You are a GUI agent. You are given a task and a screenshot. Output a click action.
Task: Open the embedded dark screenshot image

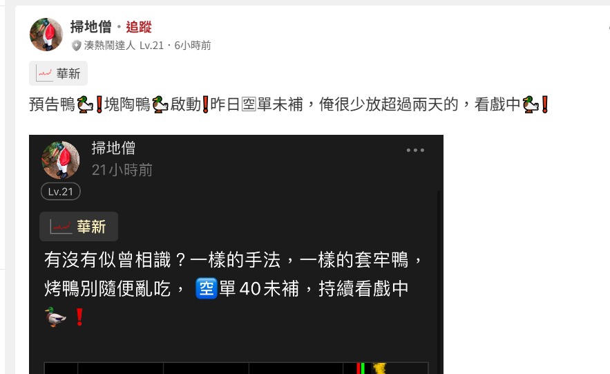tap(236, 254)
